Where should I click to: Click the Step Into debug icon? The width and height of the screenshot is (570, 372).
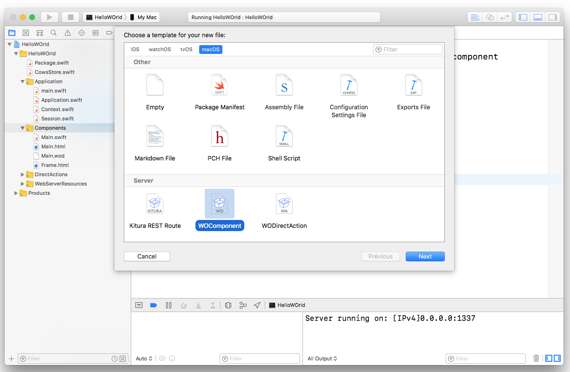click(198, 306)
